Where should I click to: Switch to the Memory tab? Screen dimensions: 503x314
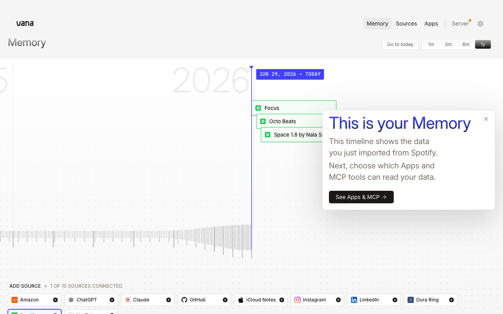pyautogui.click(x=377, y=24)
